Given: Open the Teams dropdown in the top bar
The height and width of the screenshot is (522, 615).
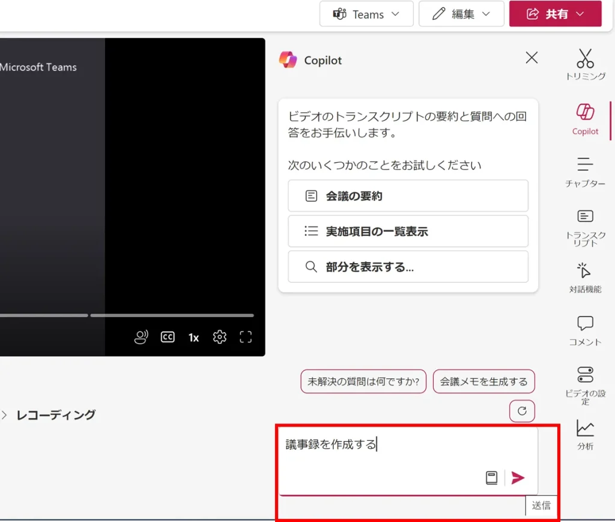Looking at the screenshot, I should pyautogui.click(x=366, y=14).
